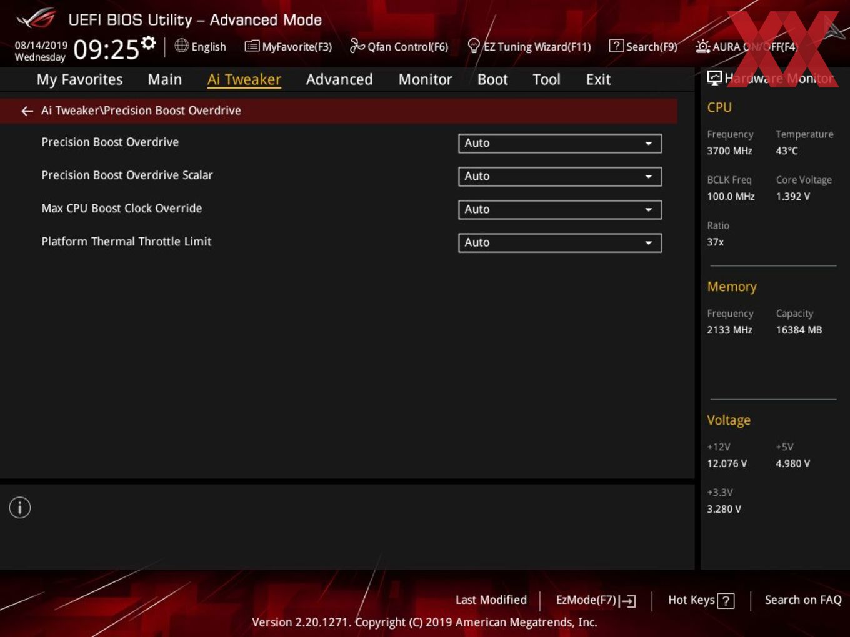Screen dimensions: 850x637
Task: Click memory frequency 2133 MHz
Action: (x=729, y=330)
